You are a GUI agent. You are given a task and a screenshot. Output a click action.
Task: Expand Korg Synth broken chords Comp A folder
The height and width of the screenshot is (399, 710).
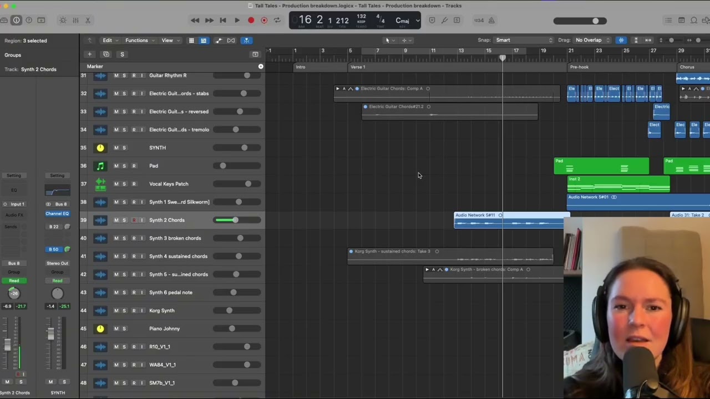427,270
